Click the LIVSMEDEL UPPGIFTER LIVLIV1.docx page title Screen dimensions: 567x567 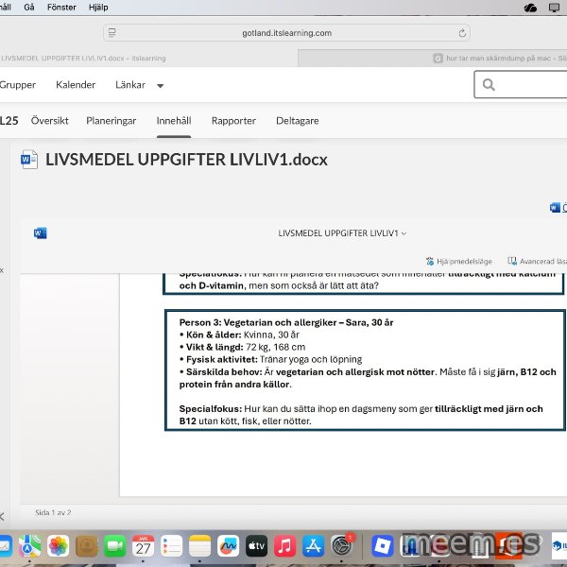(x=186, y=160)
